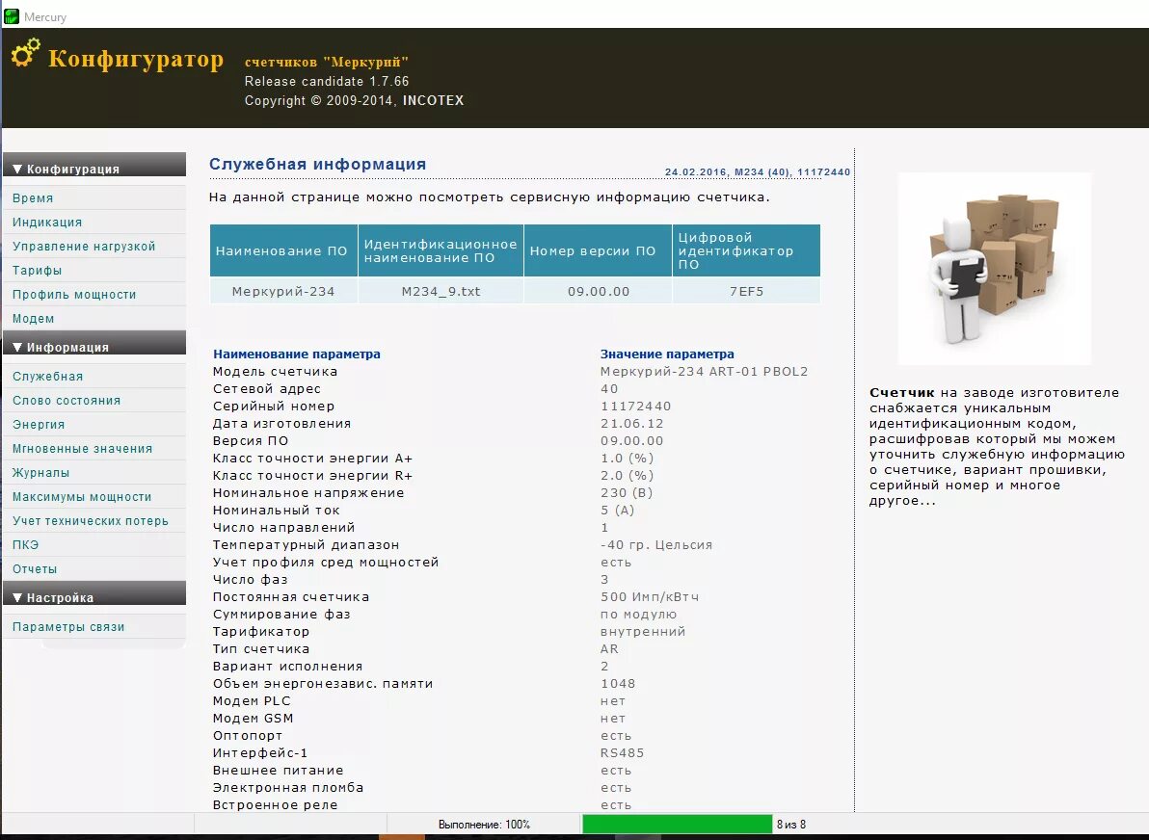Open the Индикация page

pyautogui.click(x=47, y=222)
